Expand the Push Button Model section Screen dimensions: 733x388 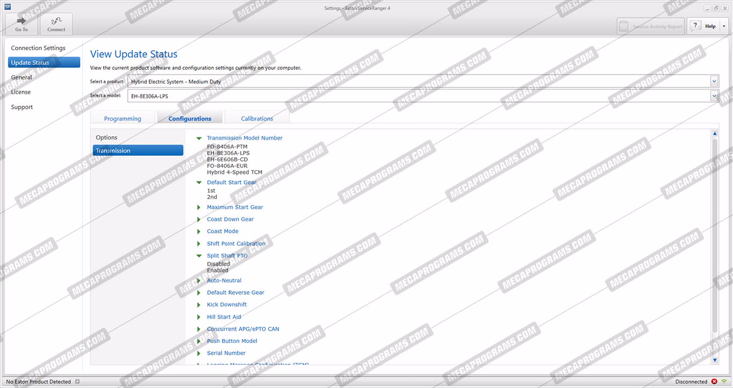(x=199, y=341)
